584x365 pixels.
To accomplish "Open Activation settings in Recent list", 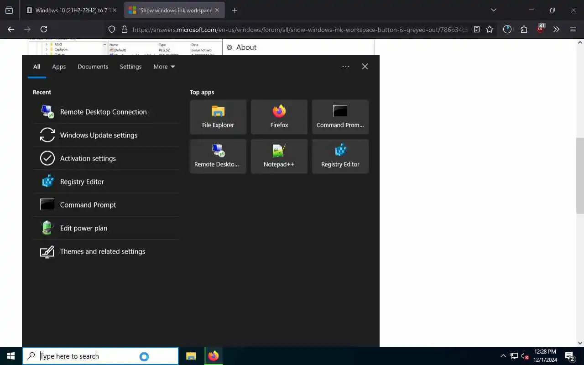I will pyautogui.click(x=105, y=158).
